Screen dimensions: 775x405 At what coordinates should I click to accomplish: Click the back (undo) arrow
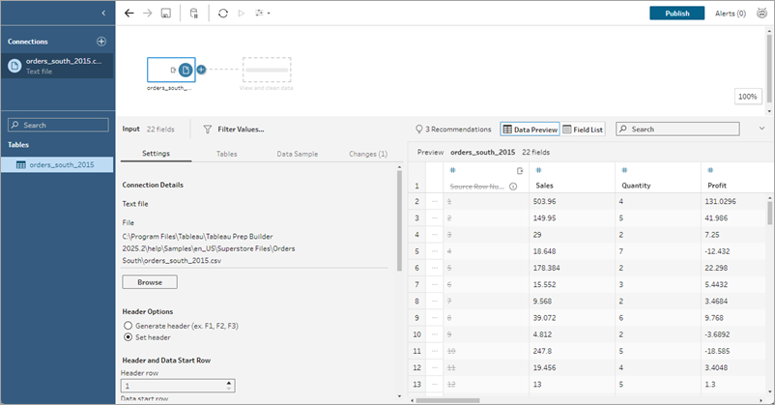click(x=129, y=14)
